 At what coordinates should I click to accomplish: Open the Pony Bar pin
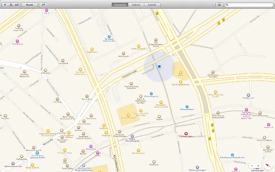point(5,115)
